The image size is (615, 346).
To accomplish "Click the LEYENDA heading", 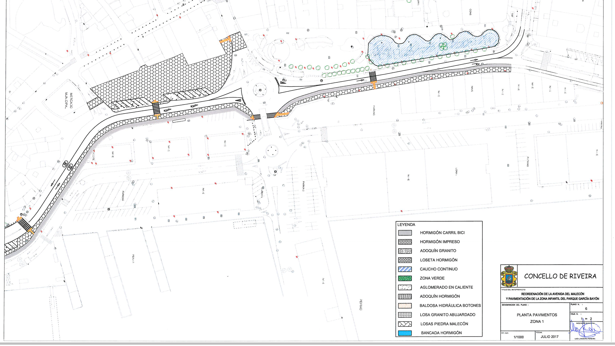I will 406,225.
